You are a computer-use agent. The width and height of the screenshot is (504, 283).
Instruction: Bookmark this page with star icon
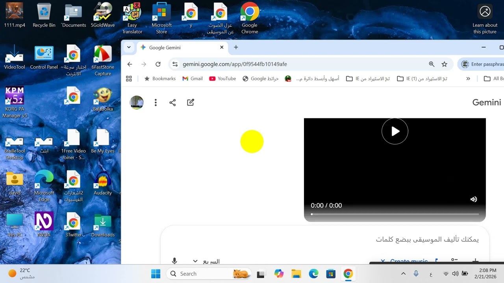[x=445, y=64]
